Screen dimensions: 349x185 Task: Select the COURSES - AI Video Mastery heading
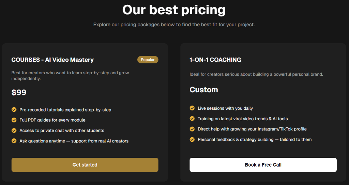pos(52,60)
